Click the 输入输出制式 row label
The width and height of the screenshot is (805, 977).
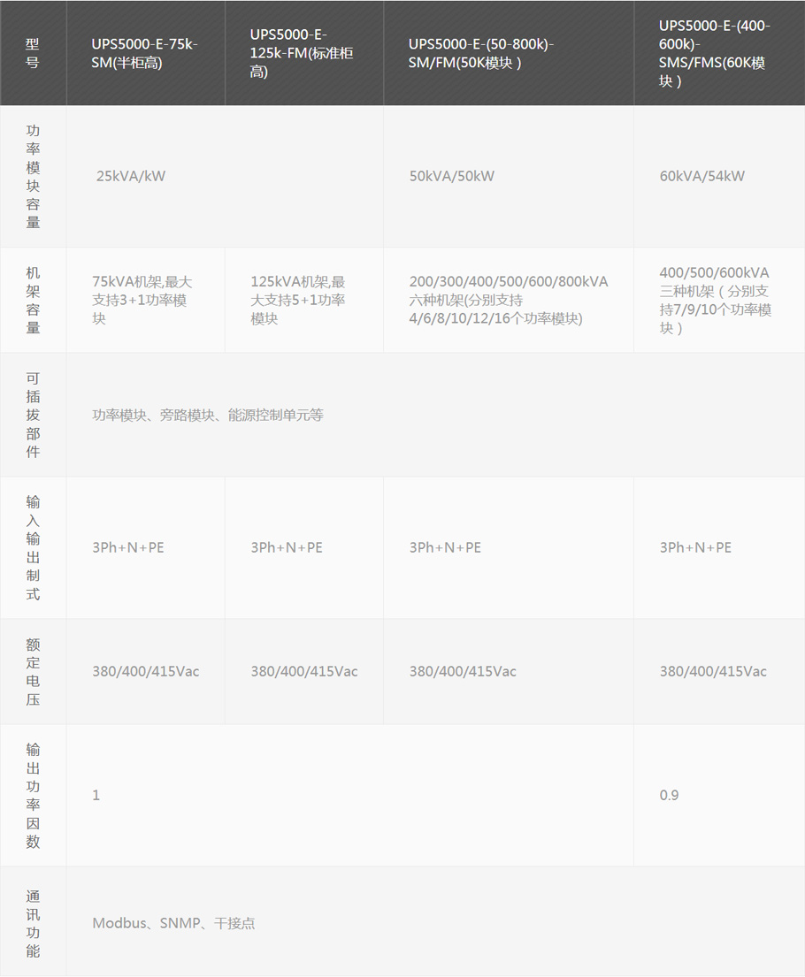[33, 547]
